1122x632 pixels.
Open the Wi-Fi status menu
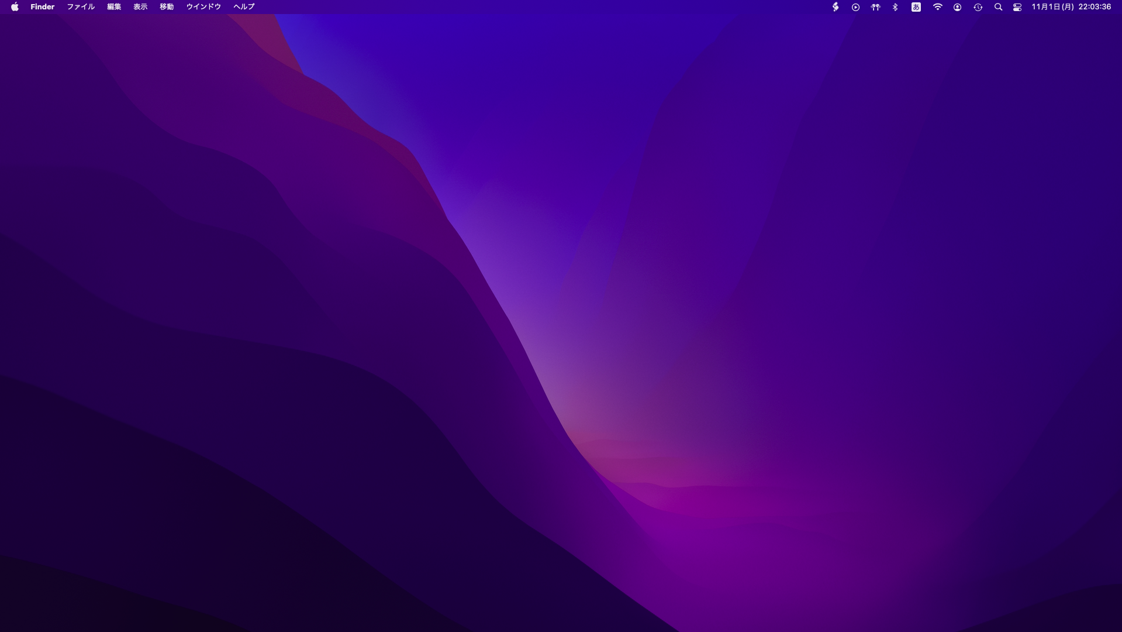937,7
